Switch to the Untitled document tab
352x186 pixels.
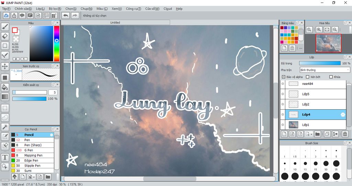pyautogui.click(x=115, y=23)
